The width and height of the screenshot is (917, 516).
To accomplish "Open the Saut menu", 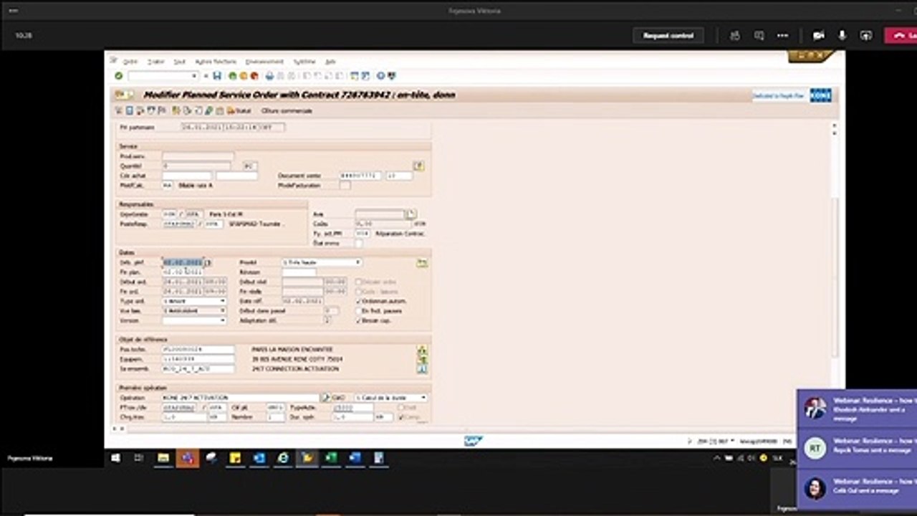I will pos(180,62).
